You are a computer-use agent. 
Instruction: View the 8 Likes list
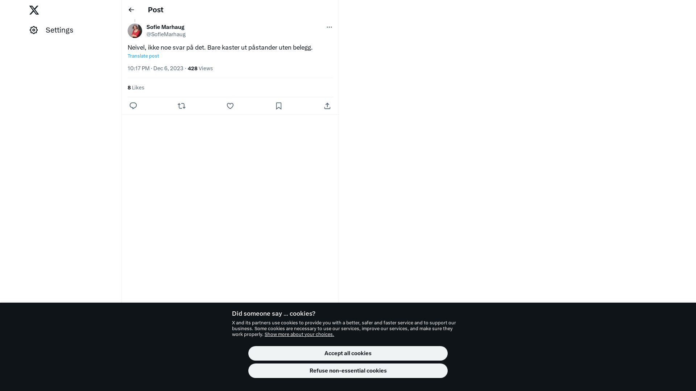[x=136, y=88]
